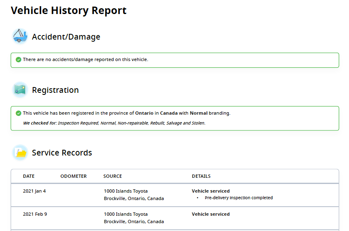
Task: Select the Vehicle History Report title
Action: [69, 11]
